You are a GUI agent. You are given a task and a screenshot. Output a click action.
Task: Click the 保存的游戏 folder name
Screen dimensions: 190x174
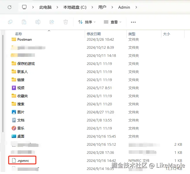point(26,63)
